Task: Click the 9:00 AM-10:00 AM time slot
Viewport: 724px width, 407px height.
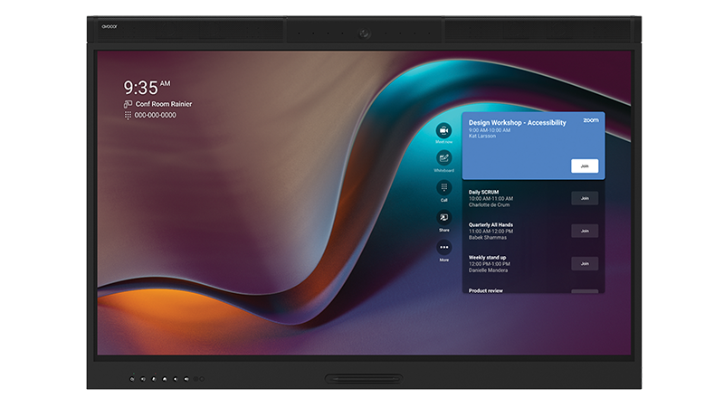Action: 490,130
